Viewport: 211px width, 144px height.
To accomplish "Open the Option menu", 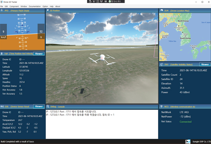I will pos(45,6).
